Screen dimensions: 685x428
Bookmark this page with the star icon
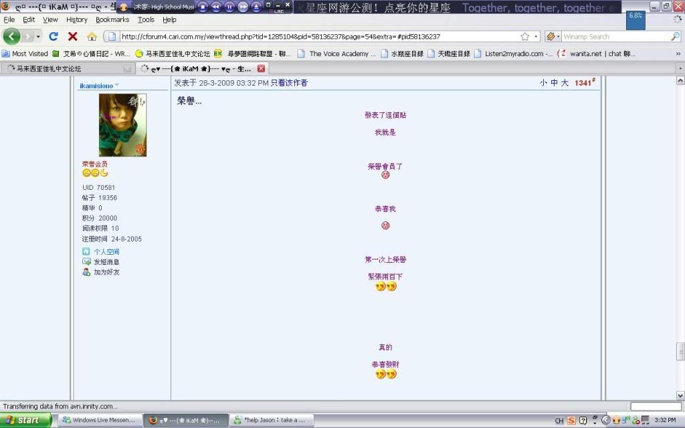coord(525,36)
